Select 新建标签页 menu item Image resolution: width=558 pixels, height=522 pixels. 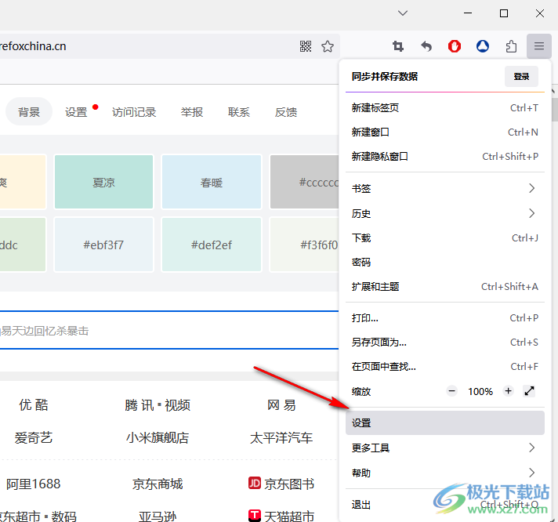445,108
